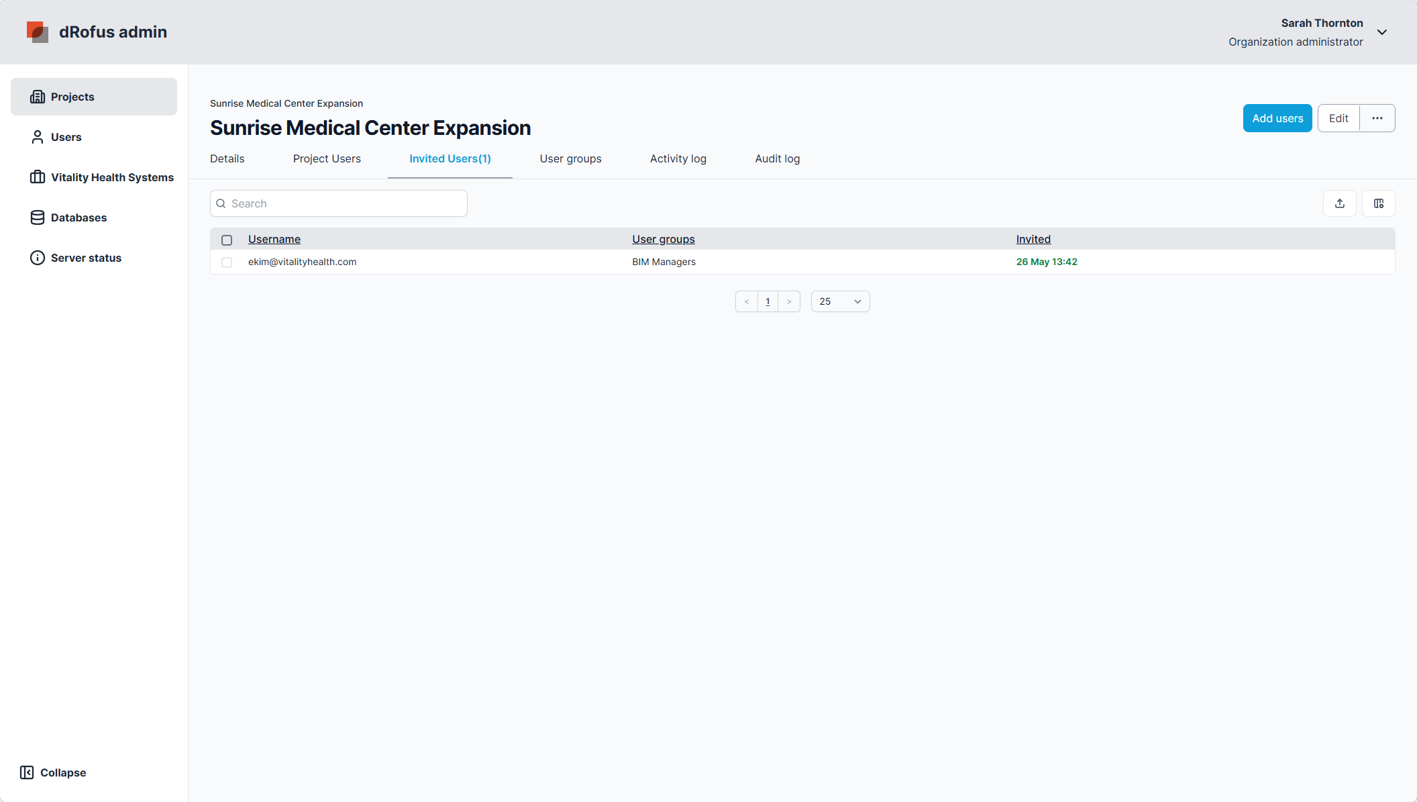Viewport: 1417px width, 802px height.
Task: Open the Activity log tab
Action: (678, 158)
